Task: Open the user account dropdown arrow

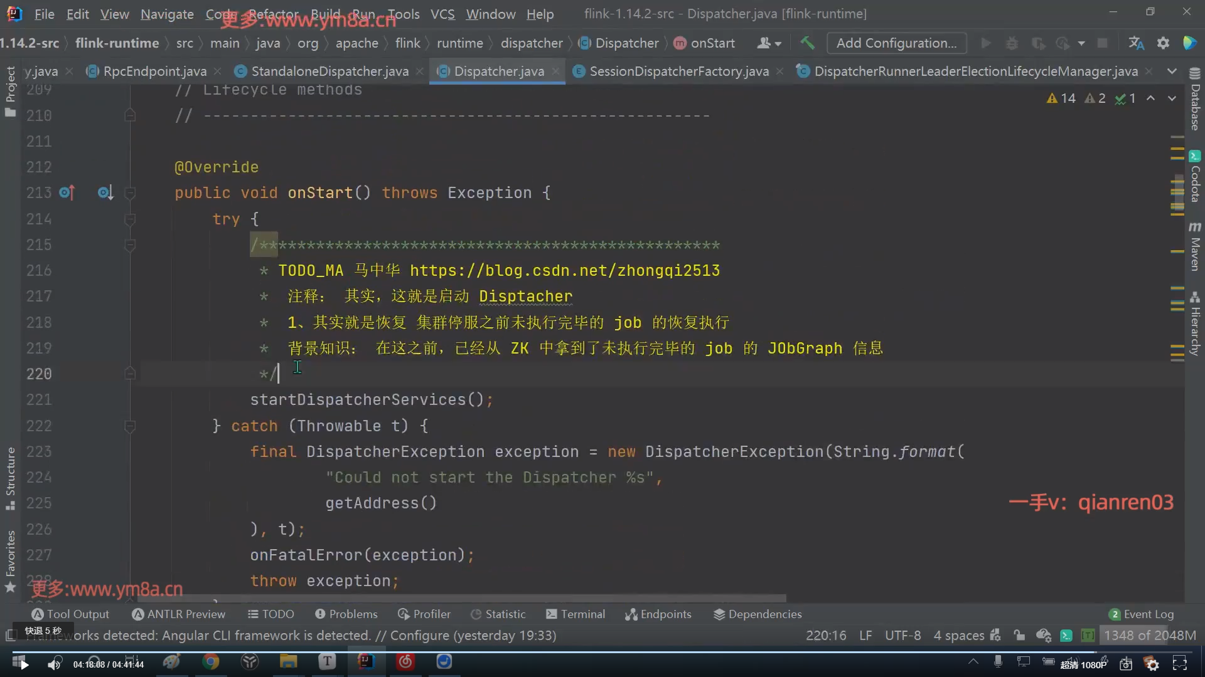Action: tap(778, 44)
